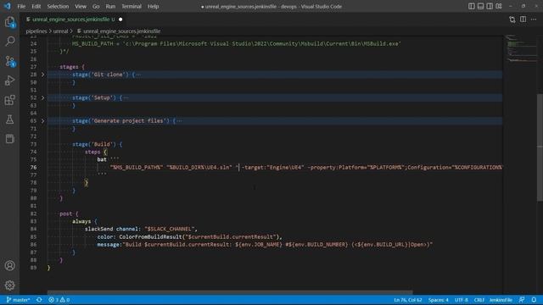
Task: Open the Edit menu
Action: [36, 6]
